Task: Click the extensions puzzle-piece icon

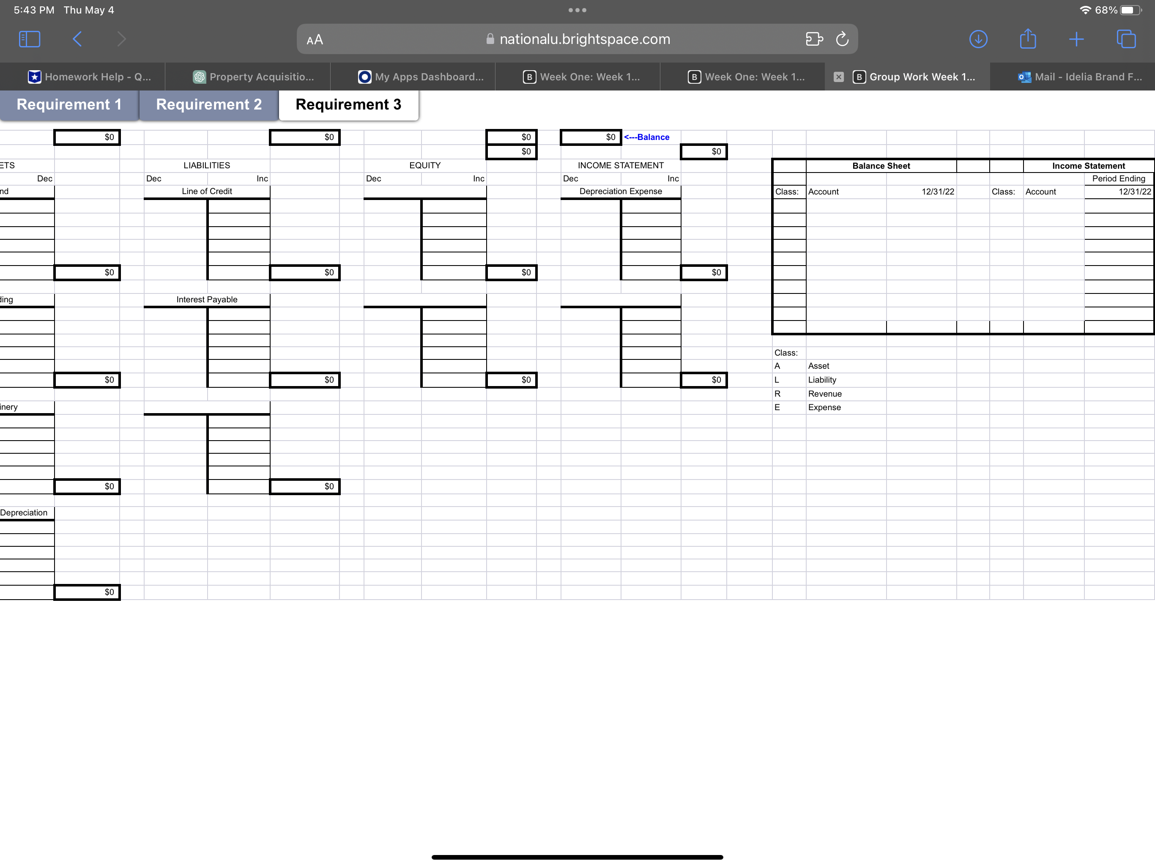Action: pos(813,39)
